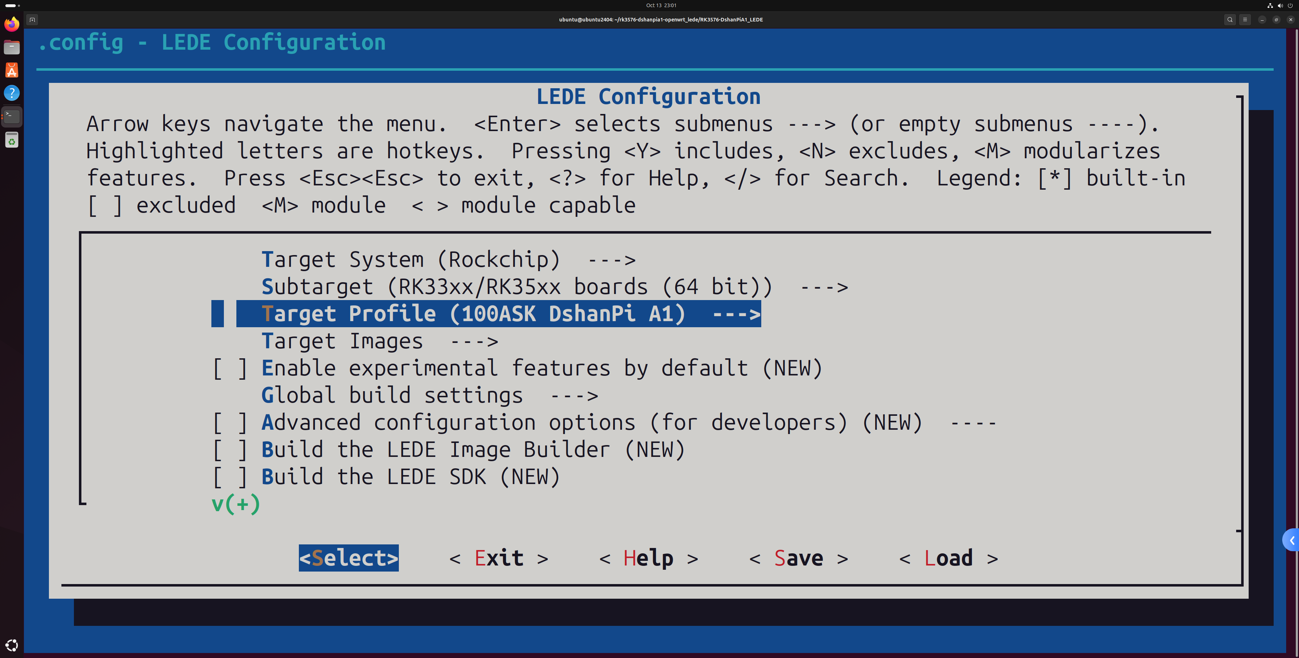Screen dimensions: 1299x658
Task: Click the new tab icon in titlebar
Action: [x=32, y=20]
